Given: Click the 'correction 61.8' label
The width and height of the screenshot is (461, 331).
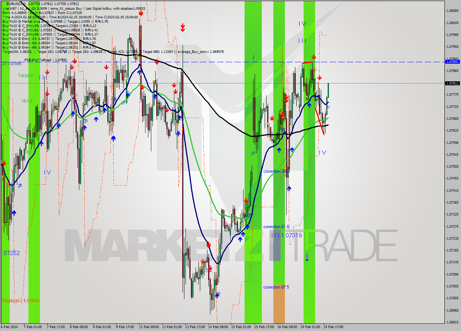Looking at the screenshot, I should 276,227.
